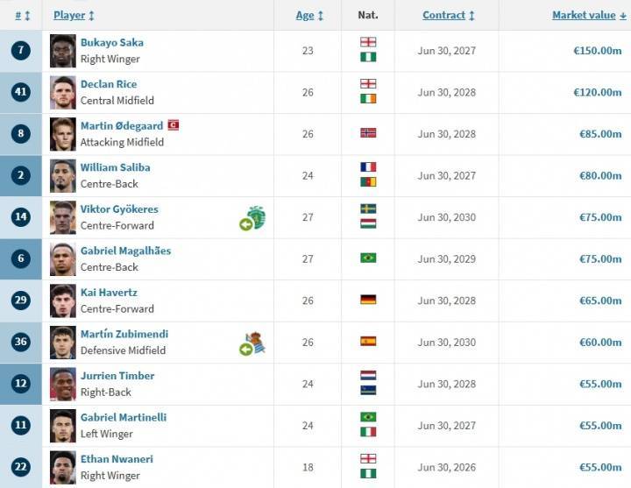Click the Norway flag in Ødegaard's row
Image resolution: width=631 pixels, height=488 pixels.
pyautogui.click(x=368, y=133)
